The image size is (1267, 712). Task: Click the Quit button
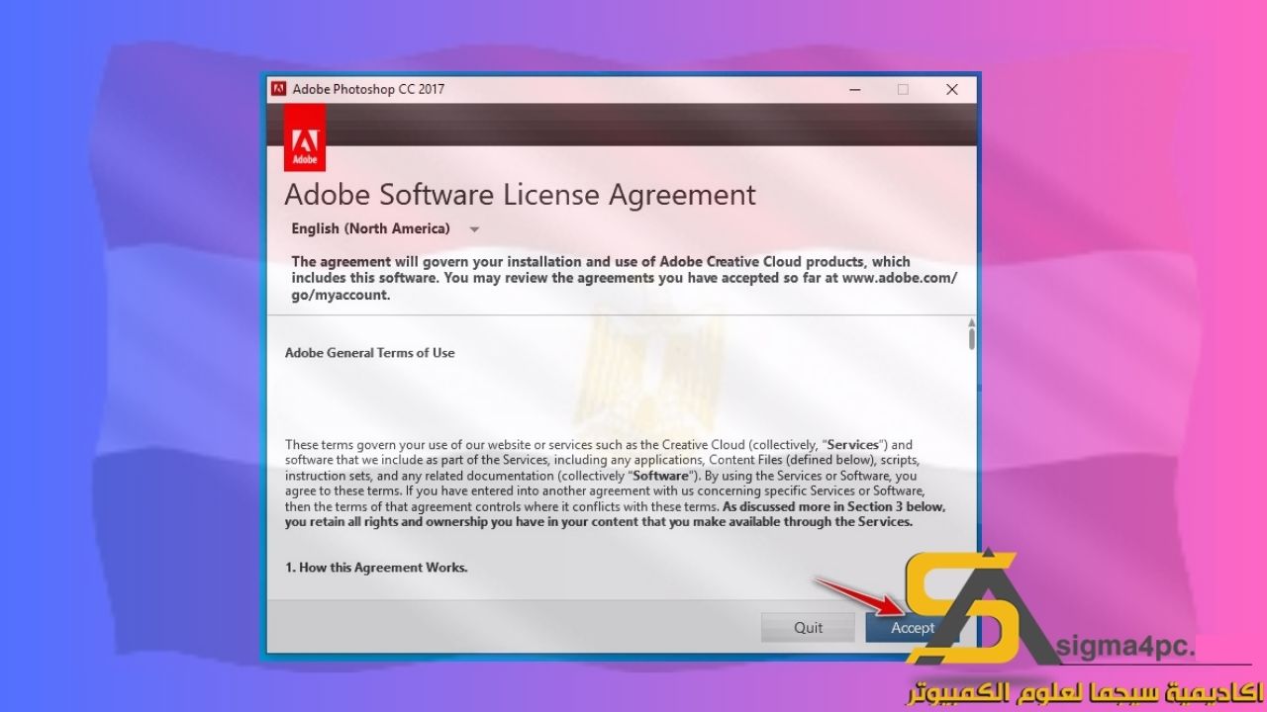click(808, 627)
